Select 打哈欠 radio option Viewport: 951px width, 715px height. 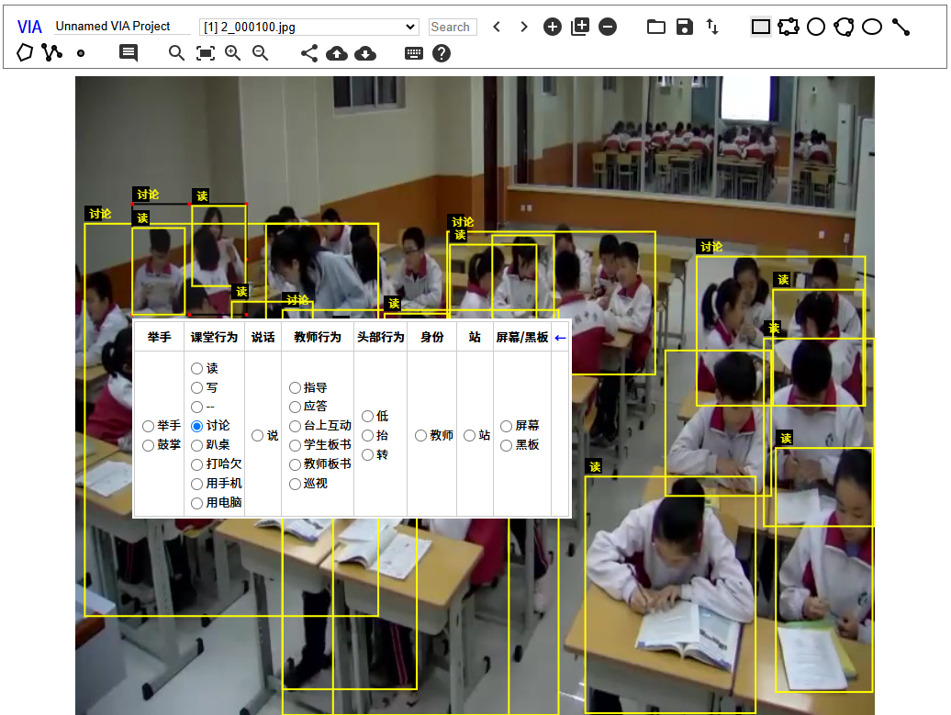(196, 464)
